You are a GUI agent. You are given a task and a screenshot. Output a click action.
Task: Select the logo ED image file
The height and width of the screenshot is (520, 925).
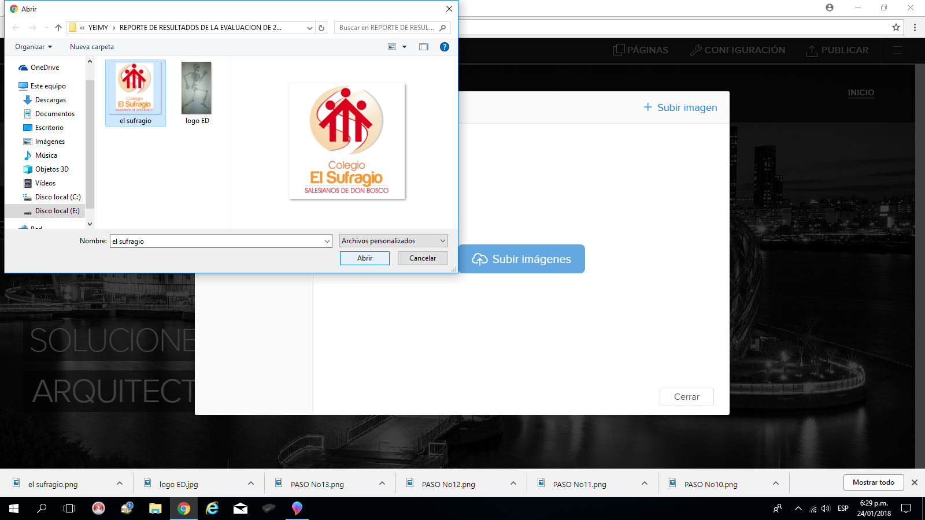tap(197, 93)
